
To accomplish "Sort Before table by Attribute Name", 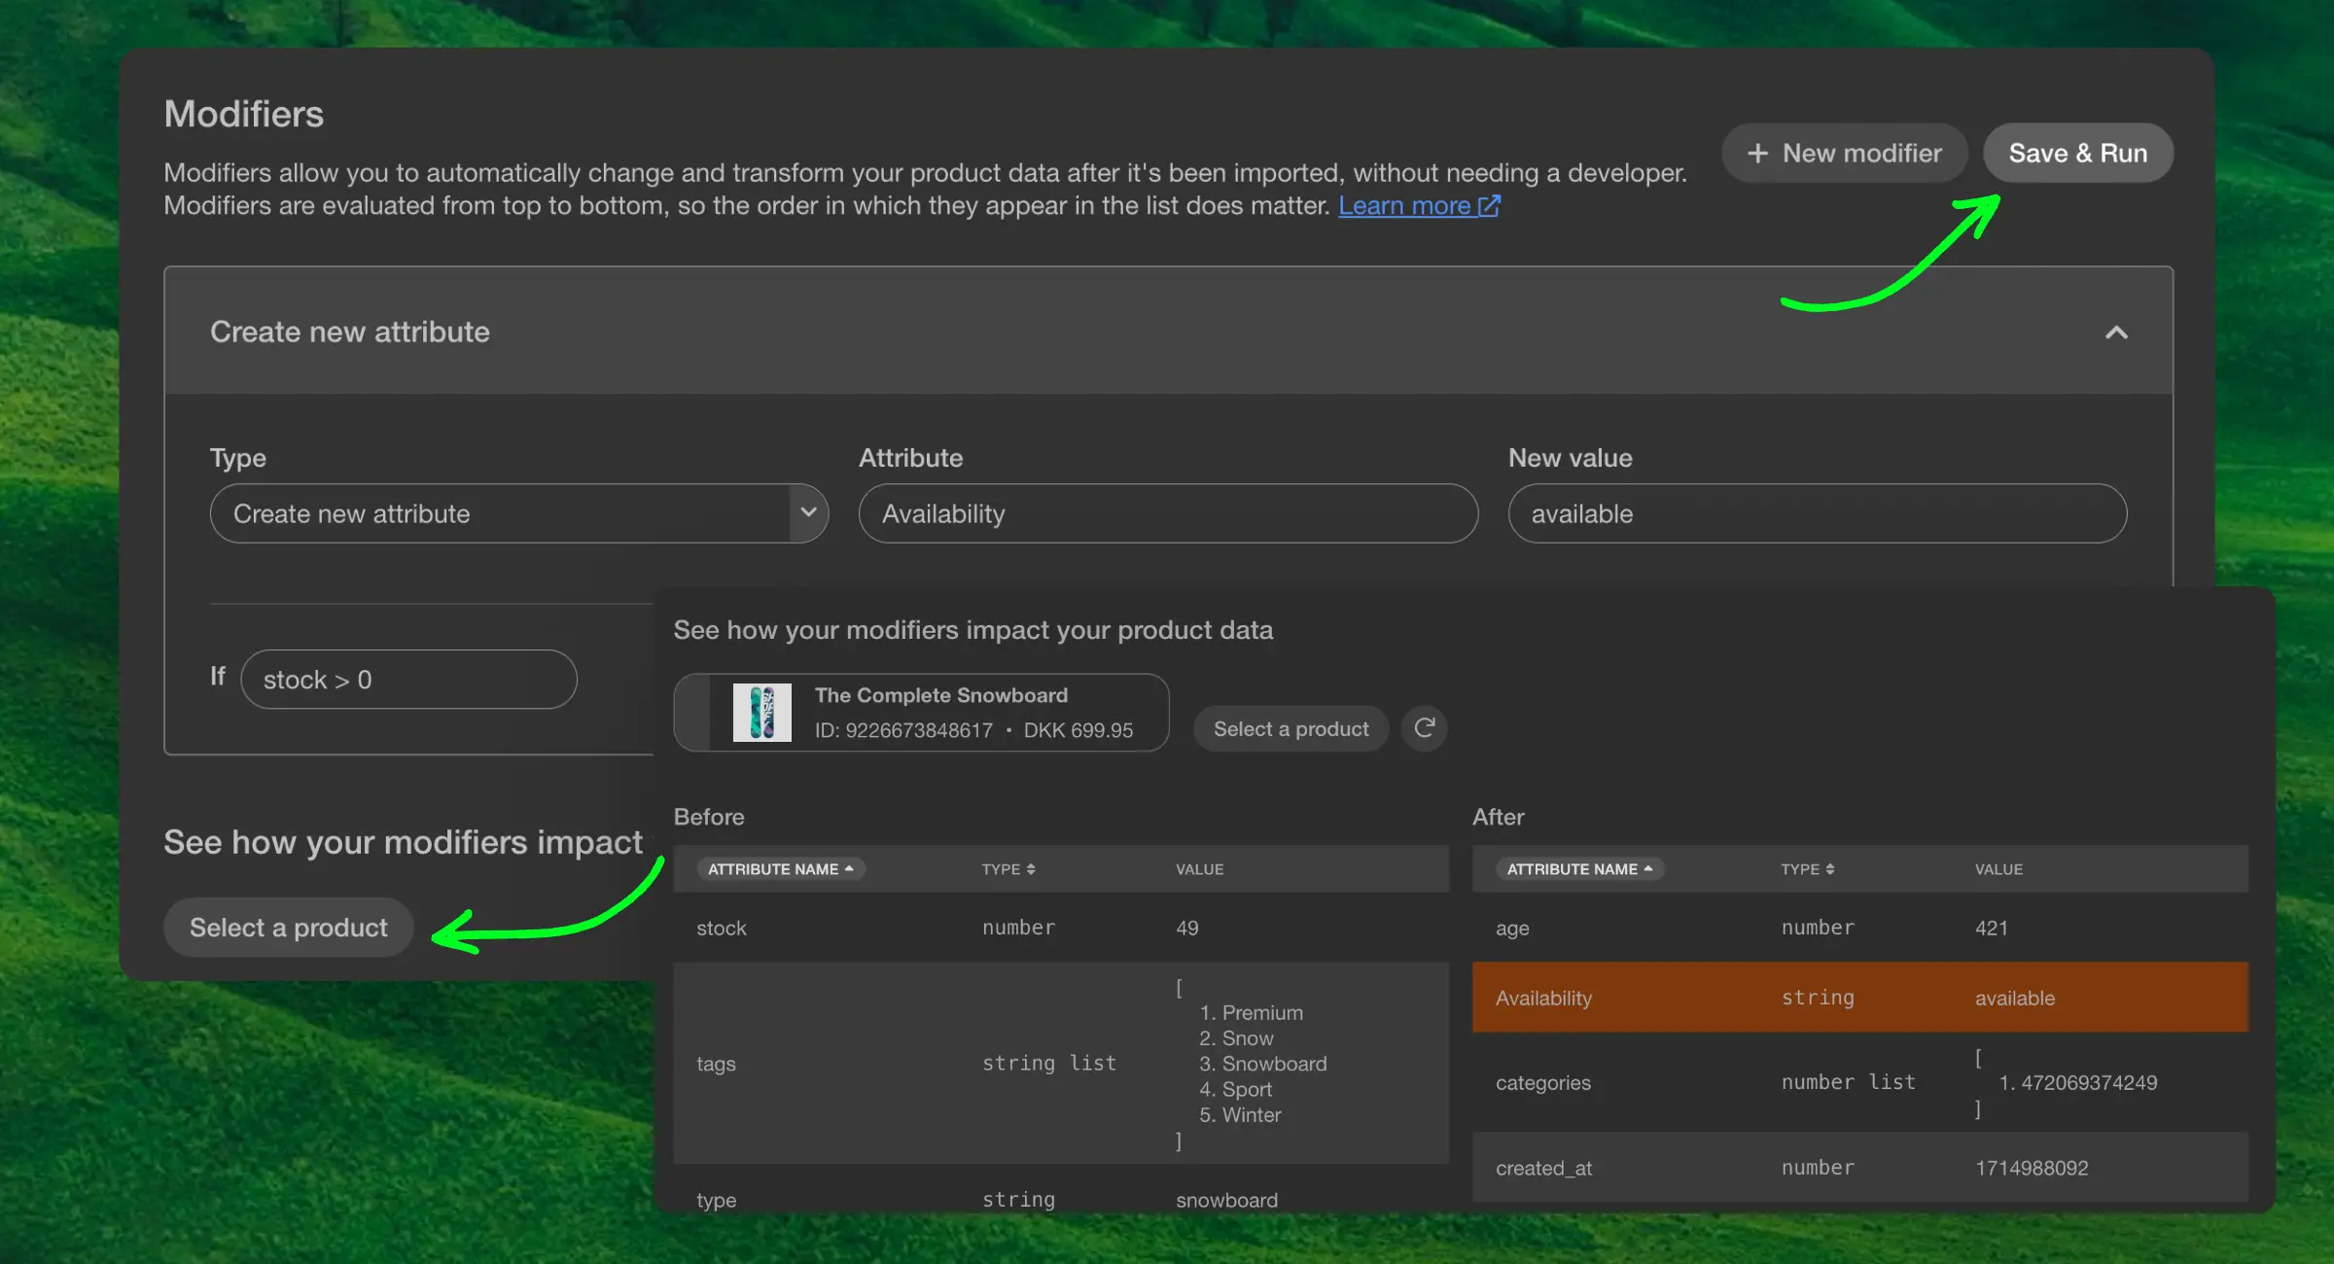I will coord(780,869).
